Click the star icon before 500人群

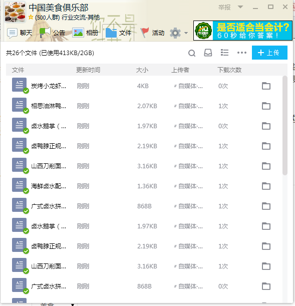[x=31, y=17]
